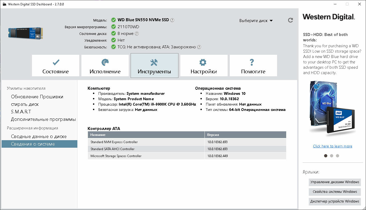Select 'Дополнительные программы' in sidebar
The width and height of the screenshot is (366, 210).
(43, 119)
